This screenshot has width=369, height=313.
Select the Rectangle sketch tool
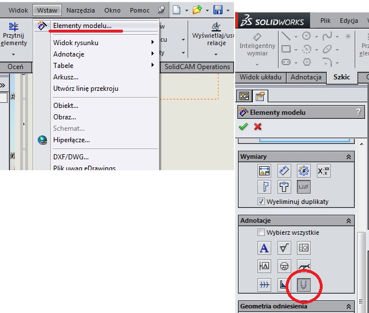point(286,49)
